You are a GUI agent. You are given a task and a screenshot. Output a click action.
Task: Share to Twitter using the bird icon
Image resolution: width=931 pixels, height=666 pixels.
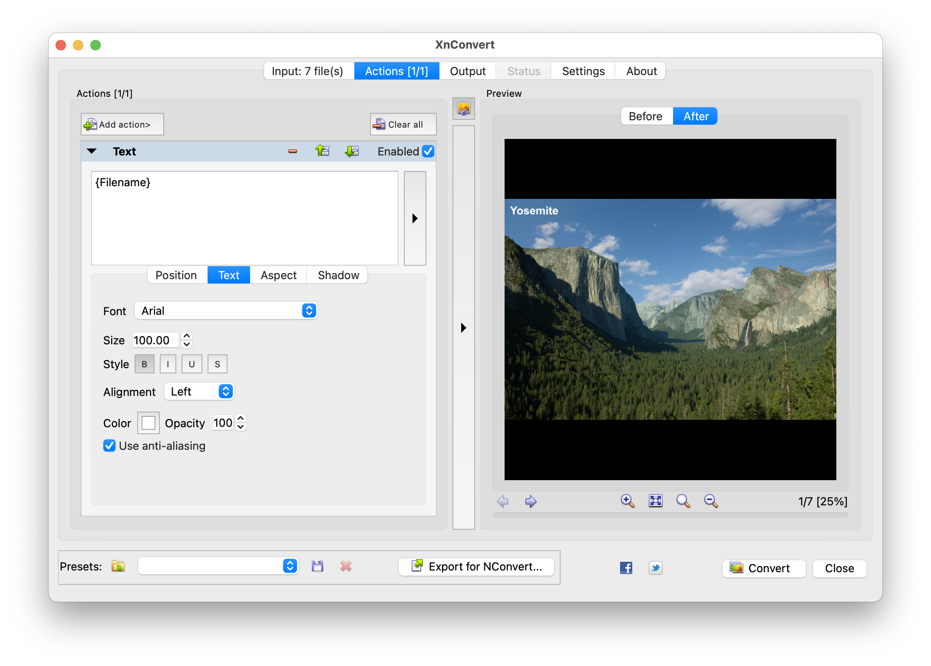655,567
